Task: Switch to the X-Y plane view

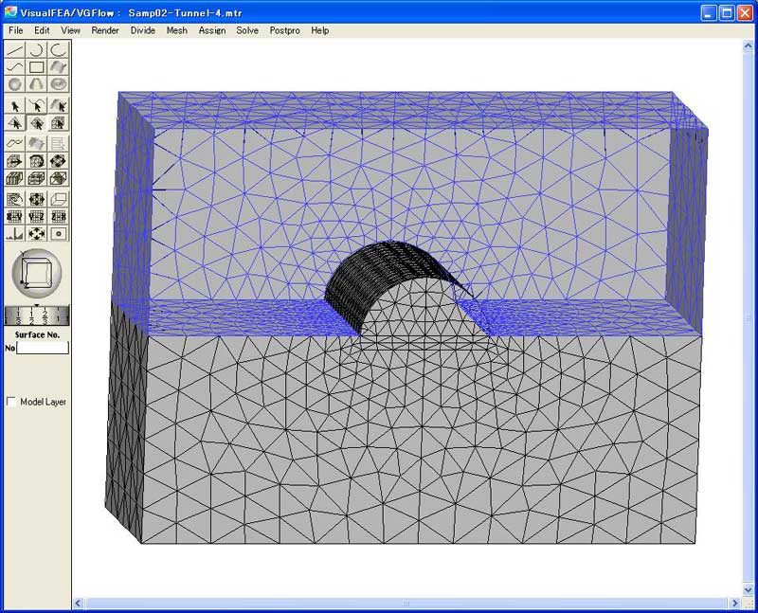Action: pos(15,217)
